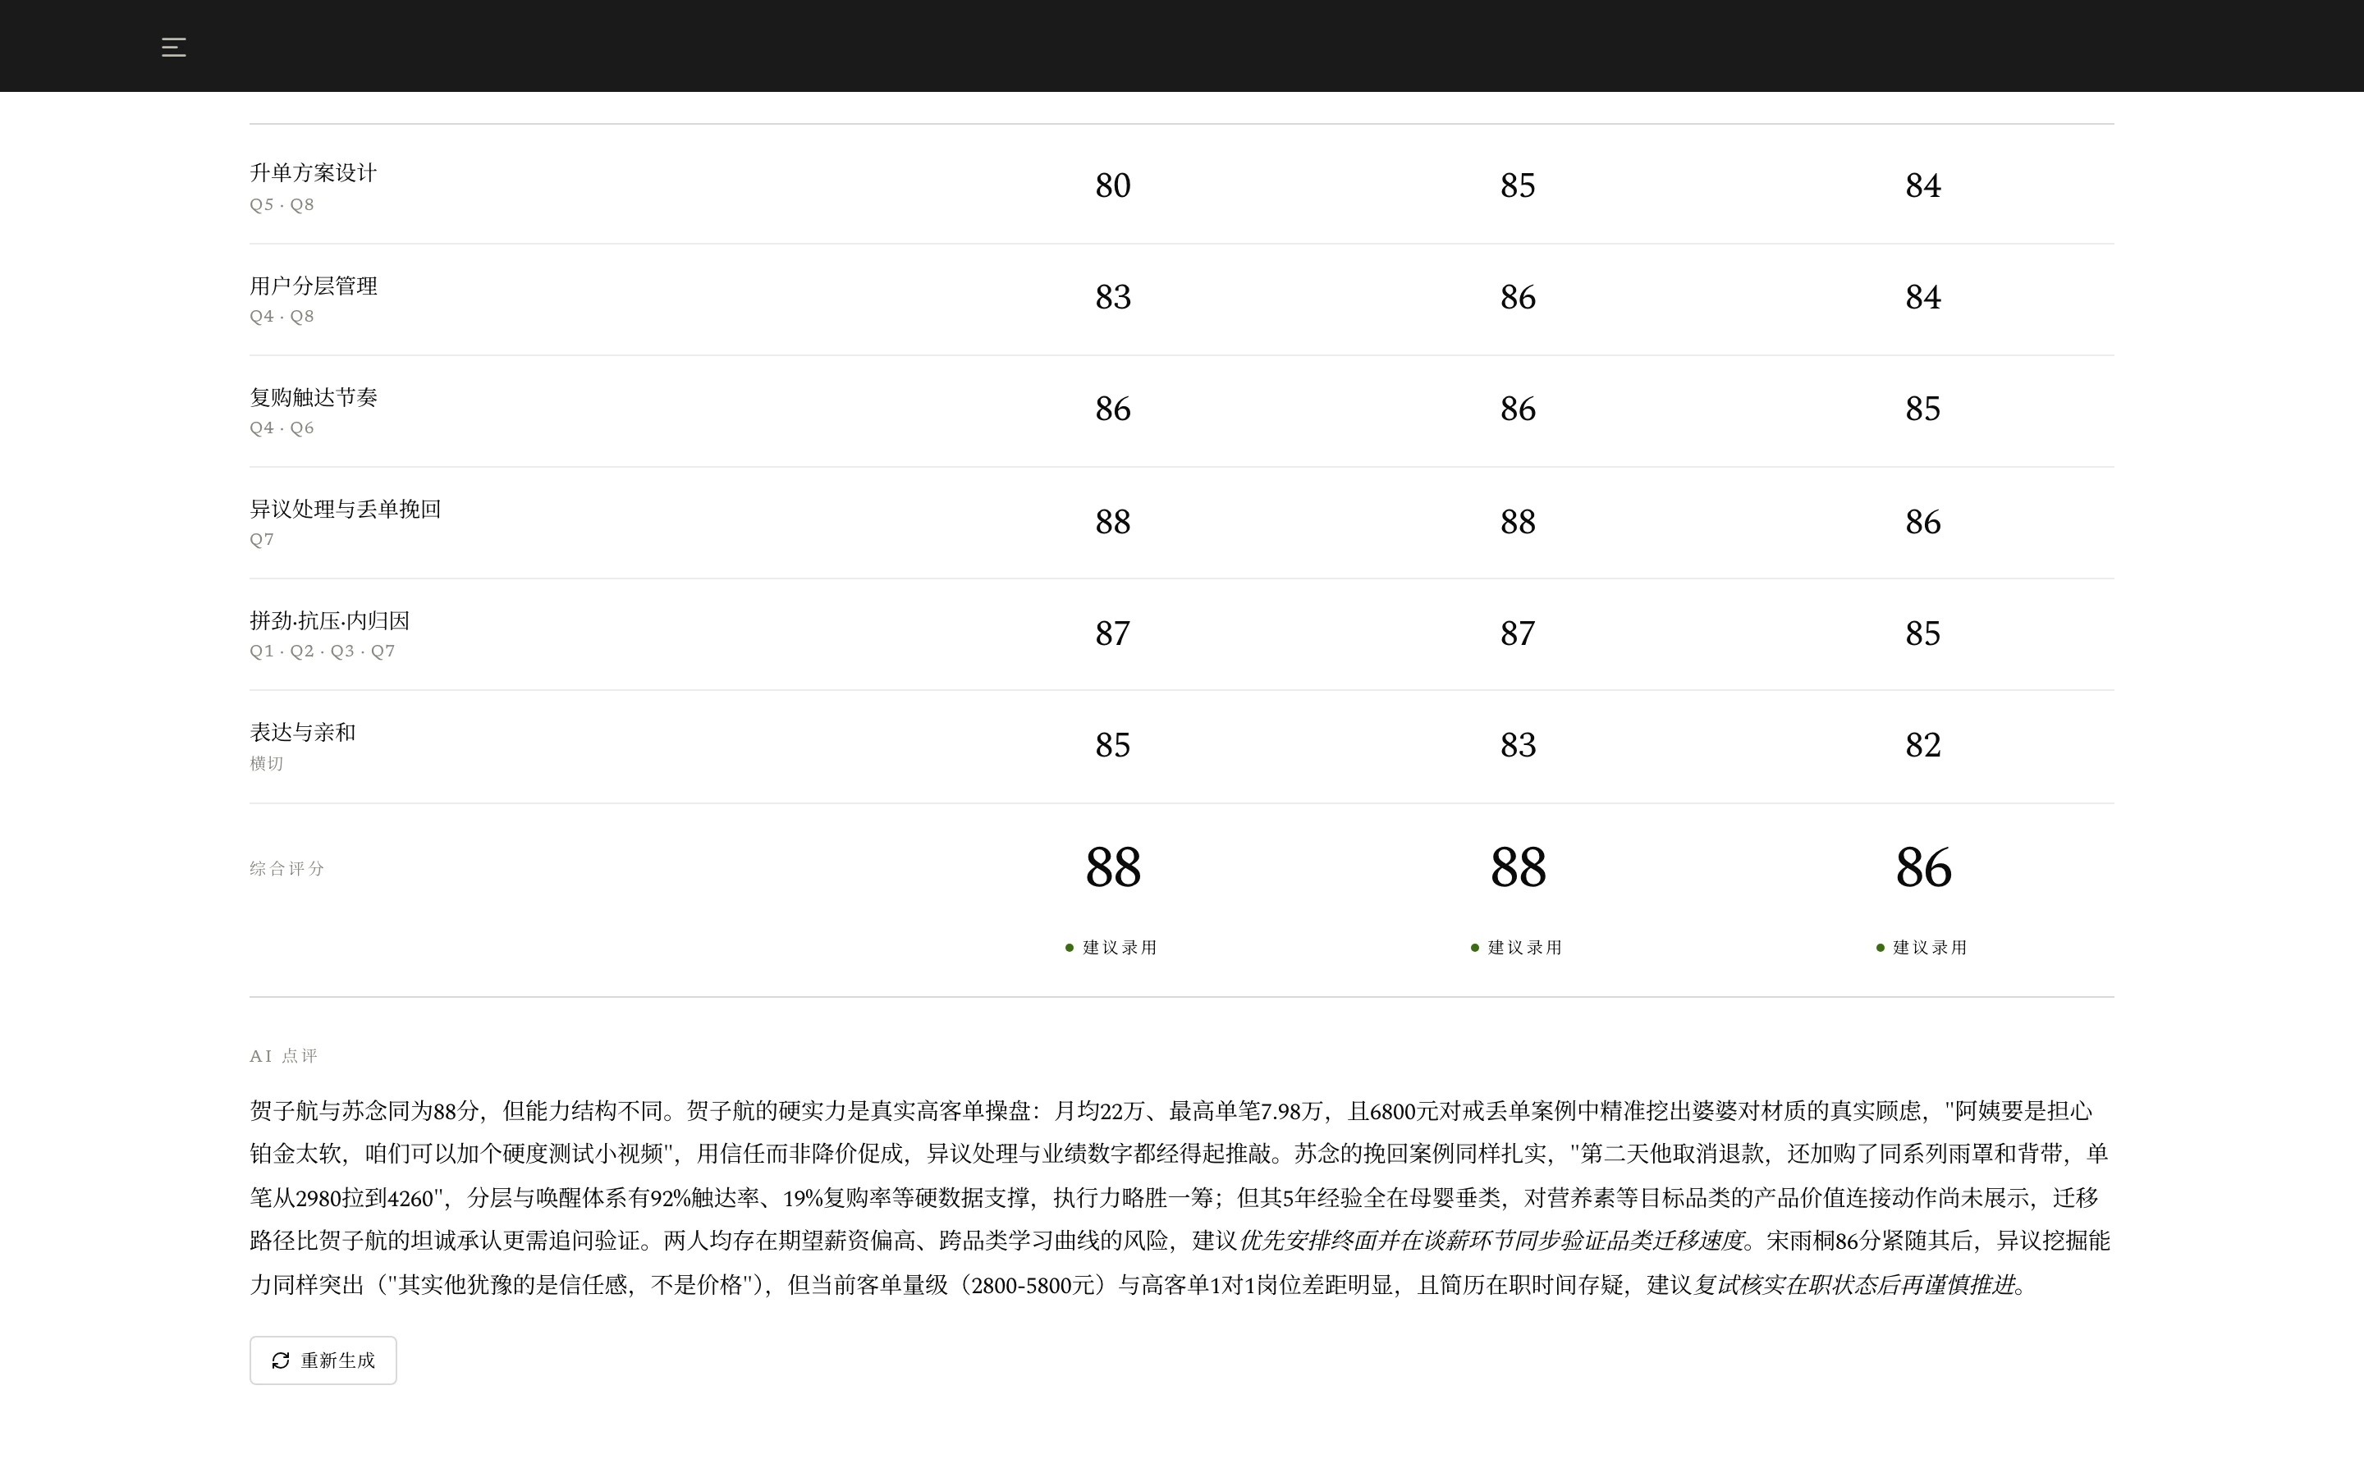Click the 建议录用 status under score 86
This screenshot has height=1477, width=2364.
click(1922, 948)
